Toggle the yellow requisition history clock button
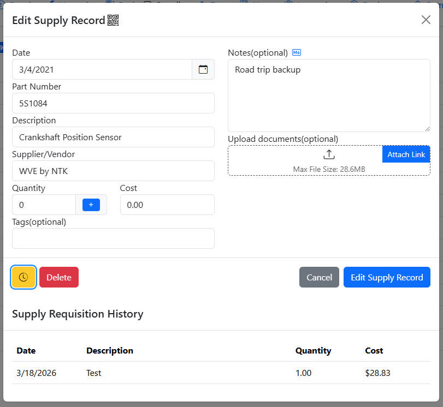 pyautogui.click(x=23, y=277)
